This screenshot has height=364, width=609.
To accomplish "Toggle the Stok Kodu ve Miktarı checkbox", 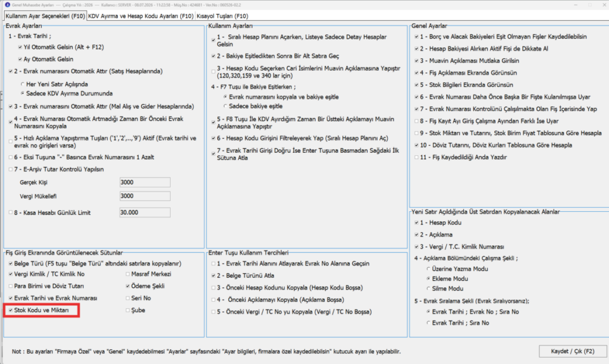I will pos(11,310).
